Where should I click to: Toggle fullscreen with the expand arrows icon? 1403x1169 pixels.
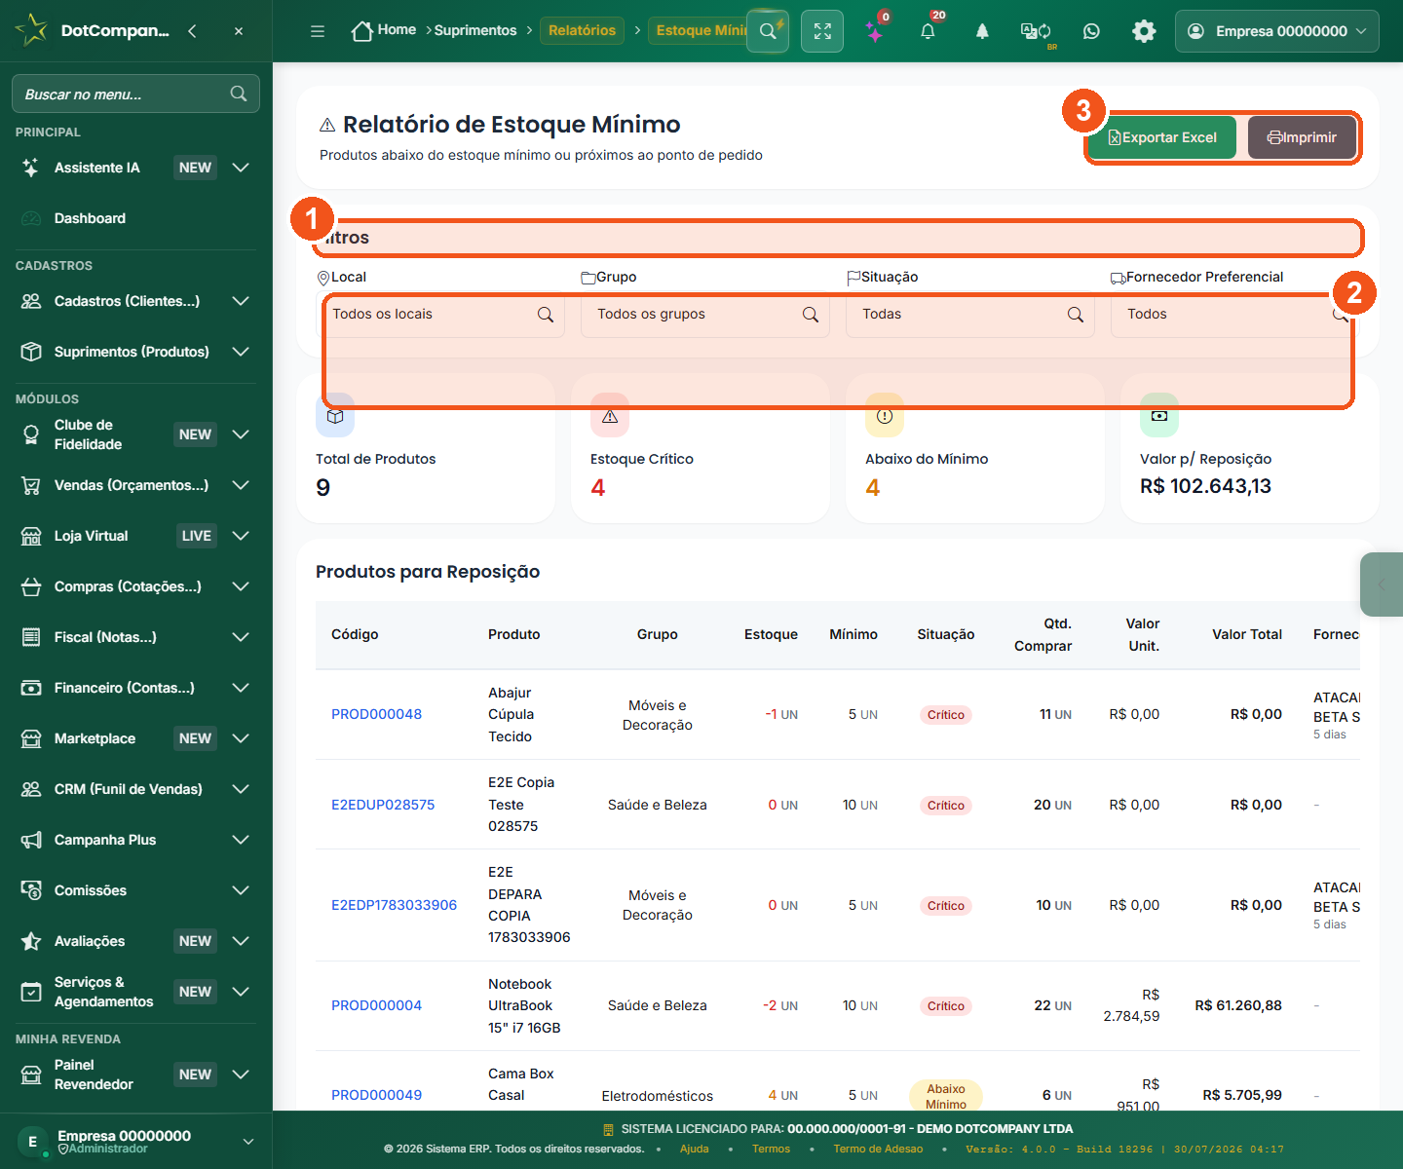[x=822, y=31]
